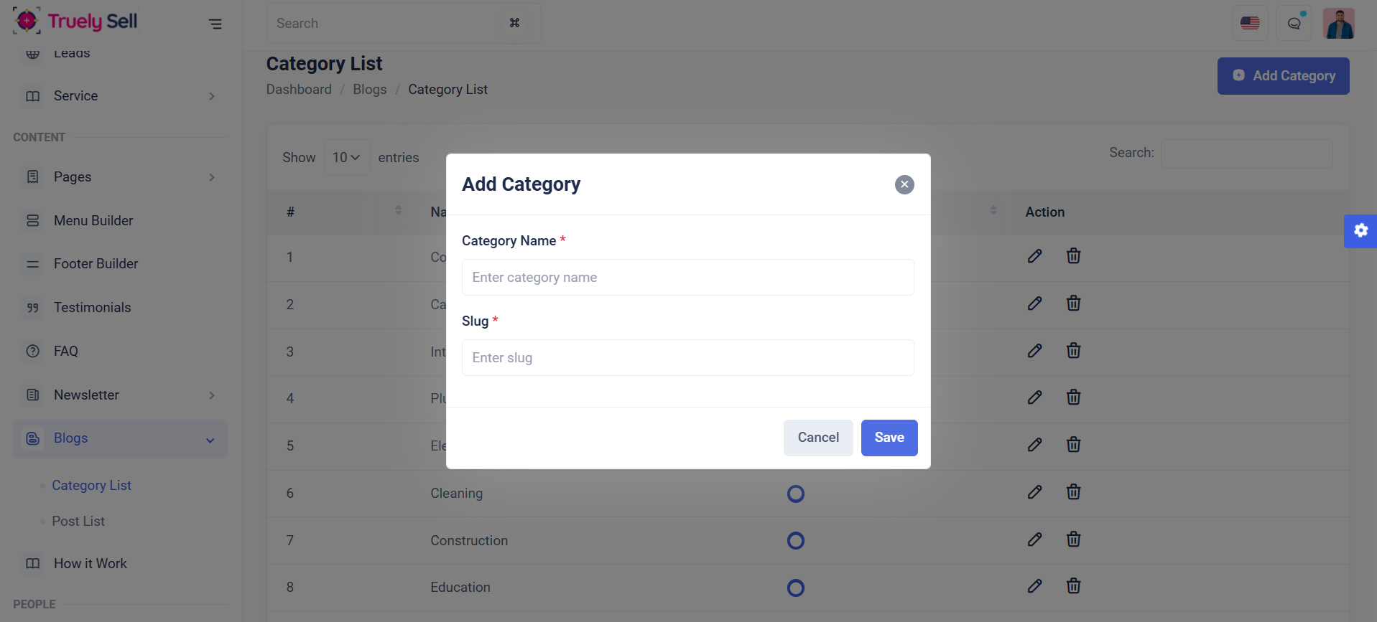Close the Add Category dialog
Screen dimensions: 1377x622
click(x=904, y=184)
